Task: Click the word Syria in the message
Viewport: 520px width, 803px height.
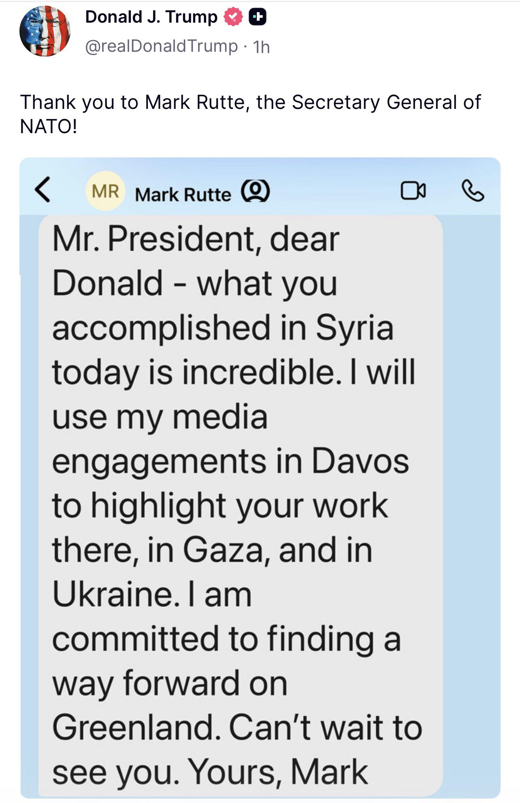Action: point(354,328)
